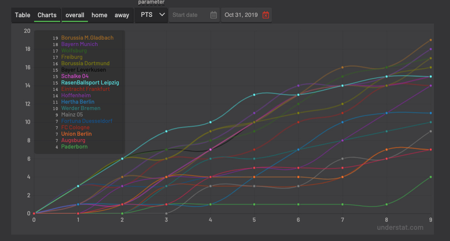Click Augsburg legend entry
The image size is (450, 241).
pyautogui.click(x=73, y=140)
